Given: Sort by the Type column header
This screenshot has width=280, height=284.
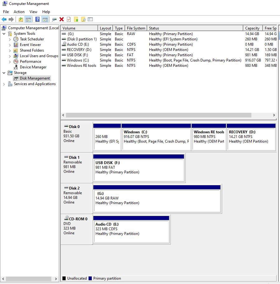Looking at the screenshot, I should (119, 28).
